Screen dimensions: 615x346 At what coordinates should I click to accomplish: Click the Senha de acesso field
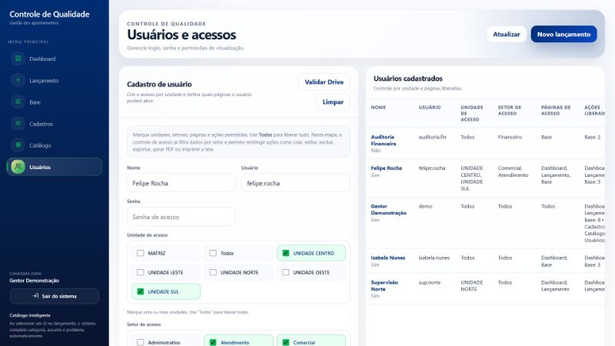pyautogui.click(x=181, y=217)
